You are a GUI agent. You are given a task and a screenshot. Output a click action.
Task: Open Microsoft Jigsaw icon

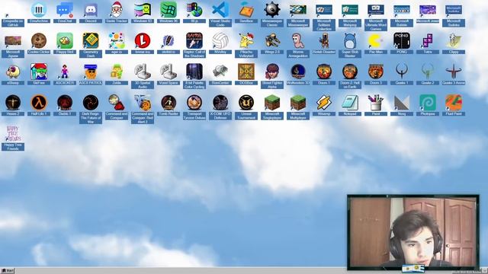(x=13, y=40)
